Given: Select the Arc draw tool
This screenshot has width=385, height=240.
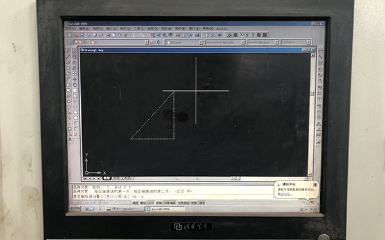Looking at the screenshot, I should 68,79.
